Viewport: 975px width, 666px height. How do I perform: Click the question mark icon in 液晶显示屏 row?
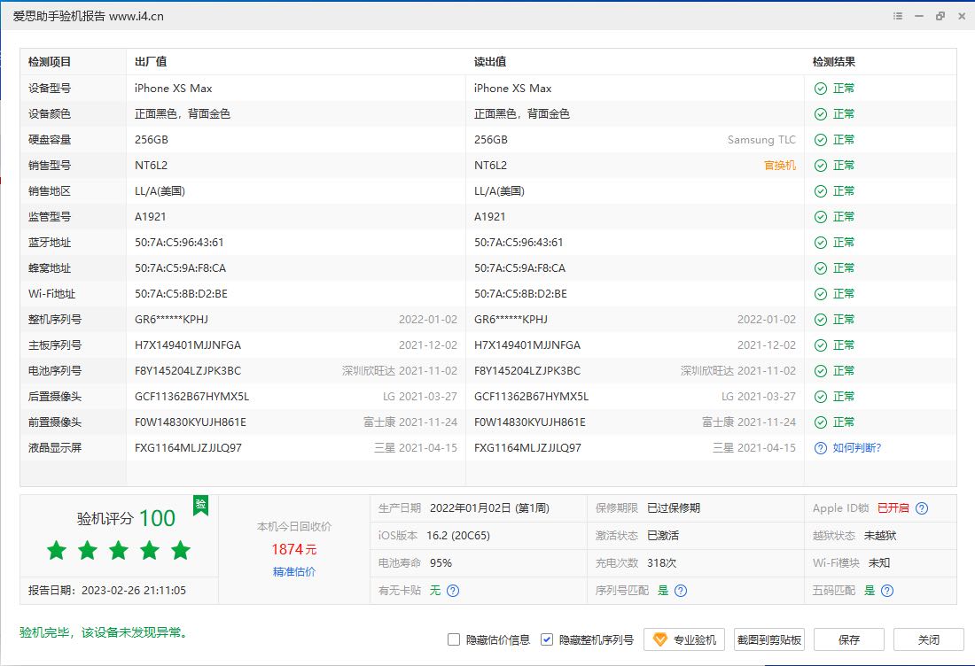[821, 448]
